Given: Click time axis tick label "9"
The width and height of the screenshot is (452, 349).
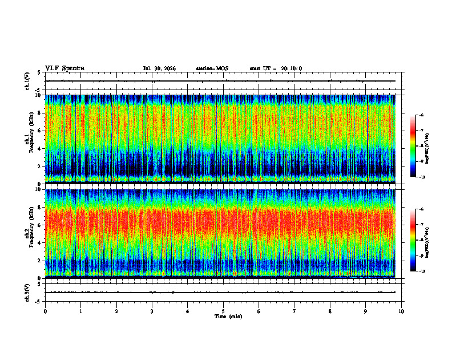Looking at the screenshot, I should coord(365,311).
